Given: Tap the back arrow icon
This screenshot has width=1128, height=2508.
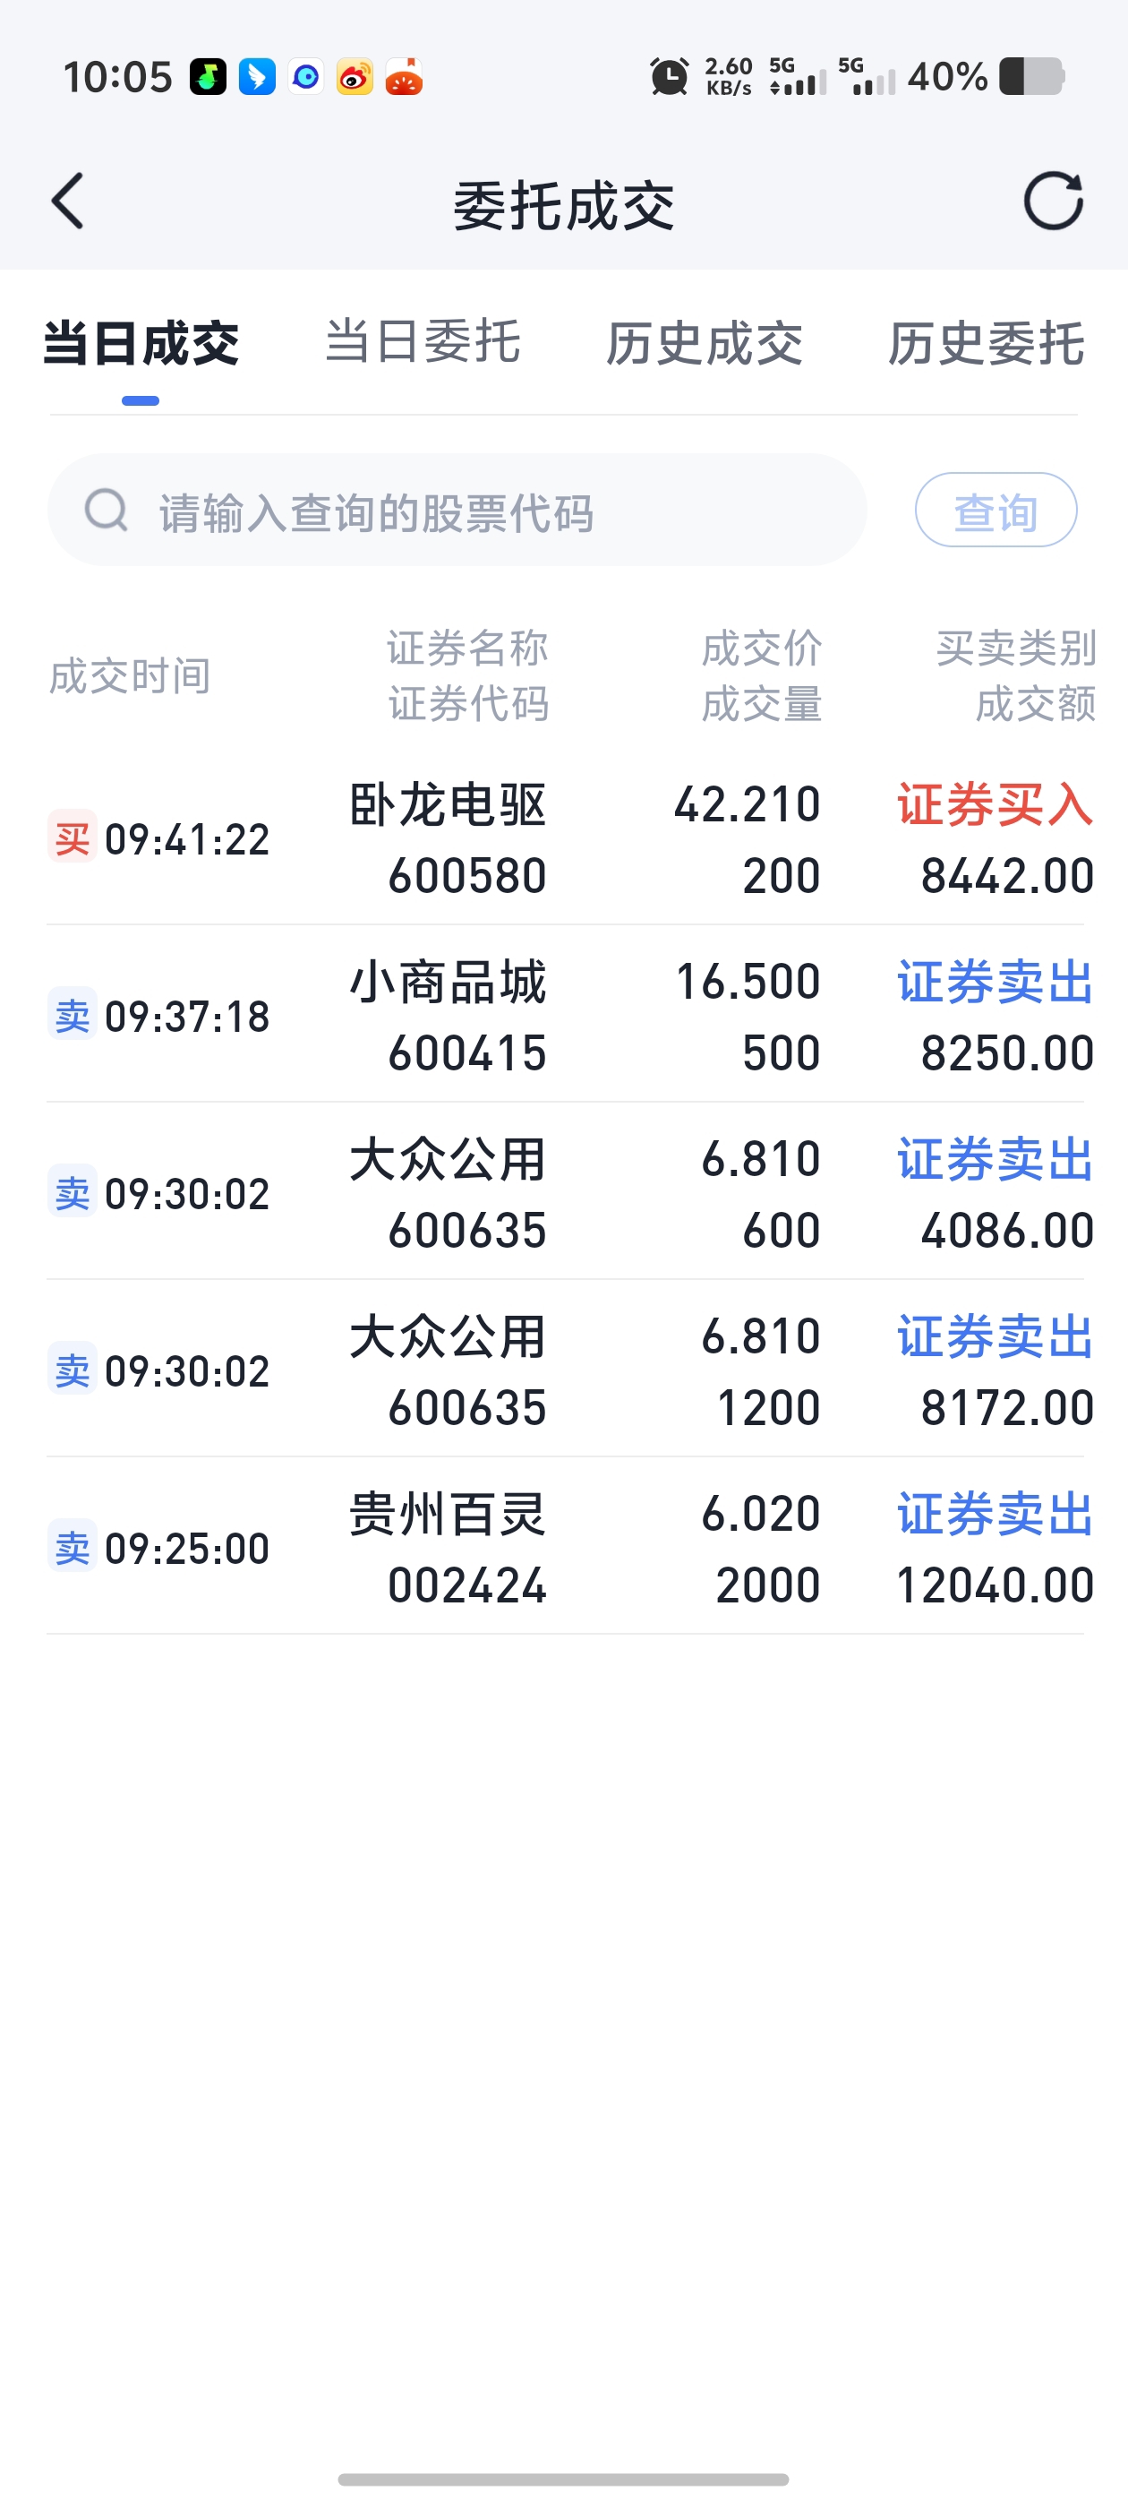Looking at the screenshot, I should pos(68,202).
